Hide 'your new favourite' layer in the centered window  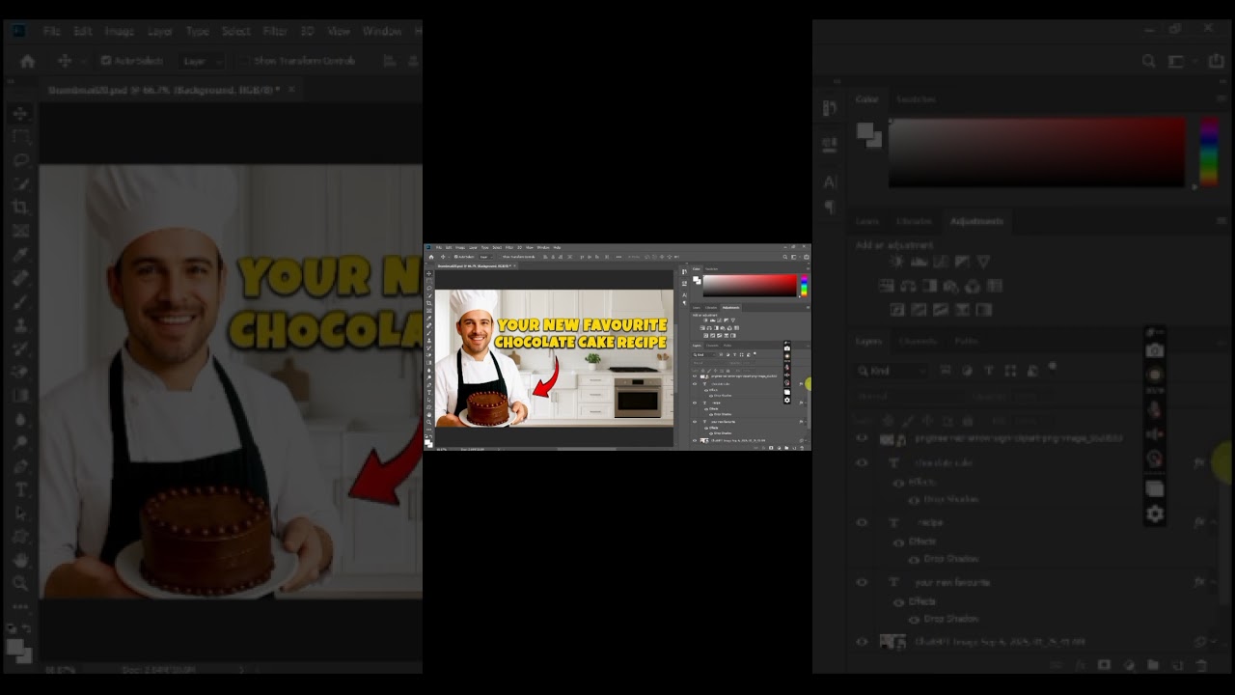[694, 422]
